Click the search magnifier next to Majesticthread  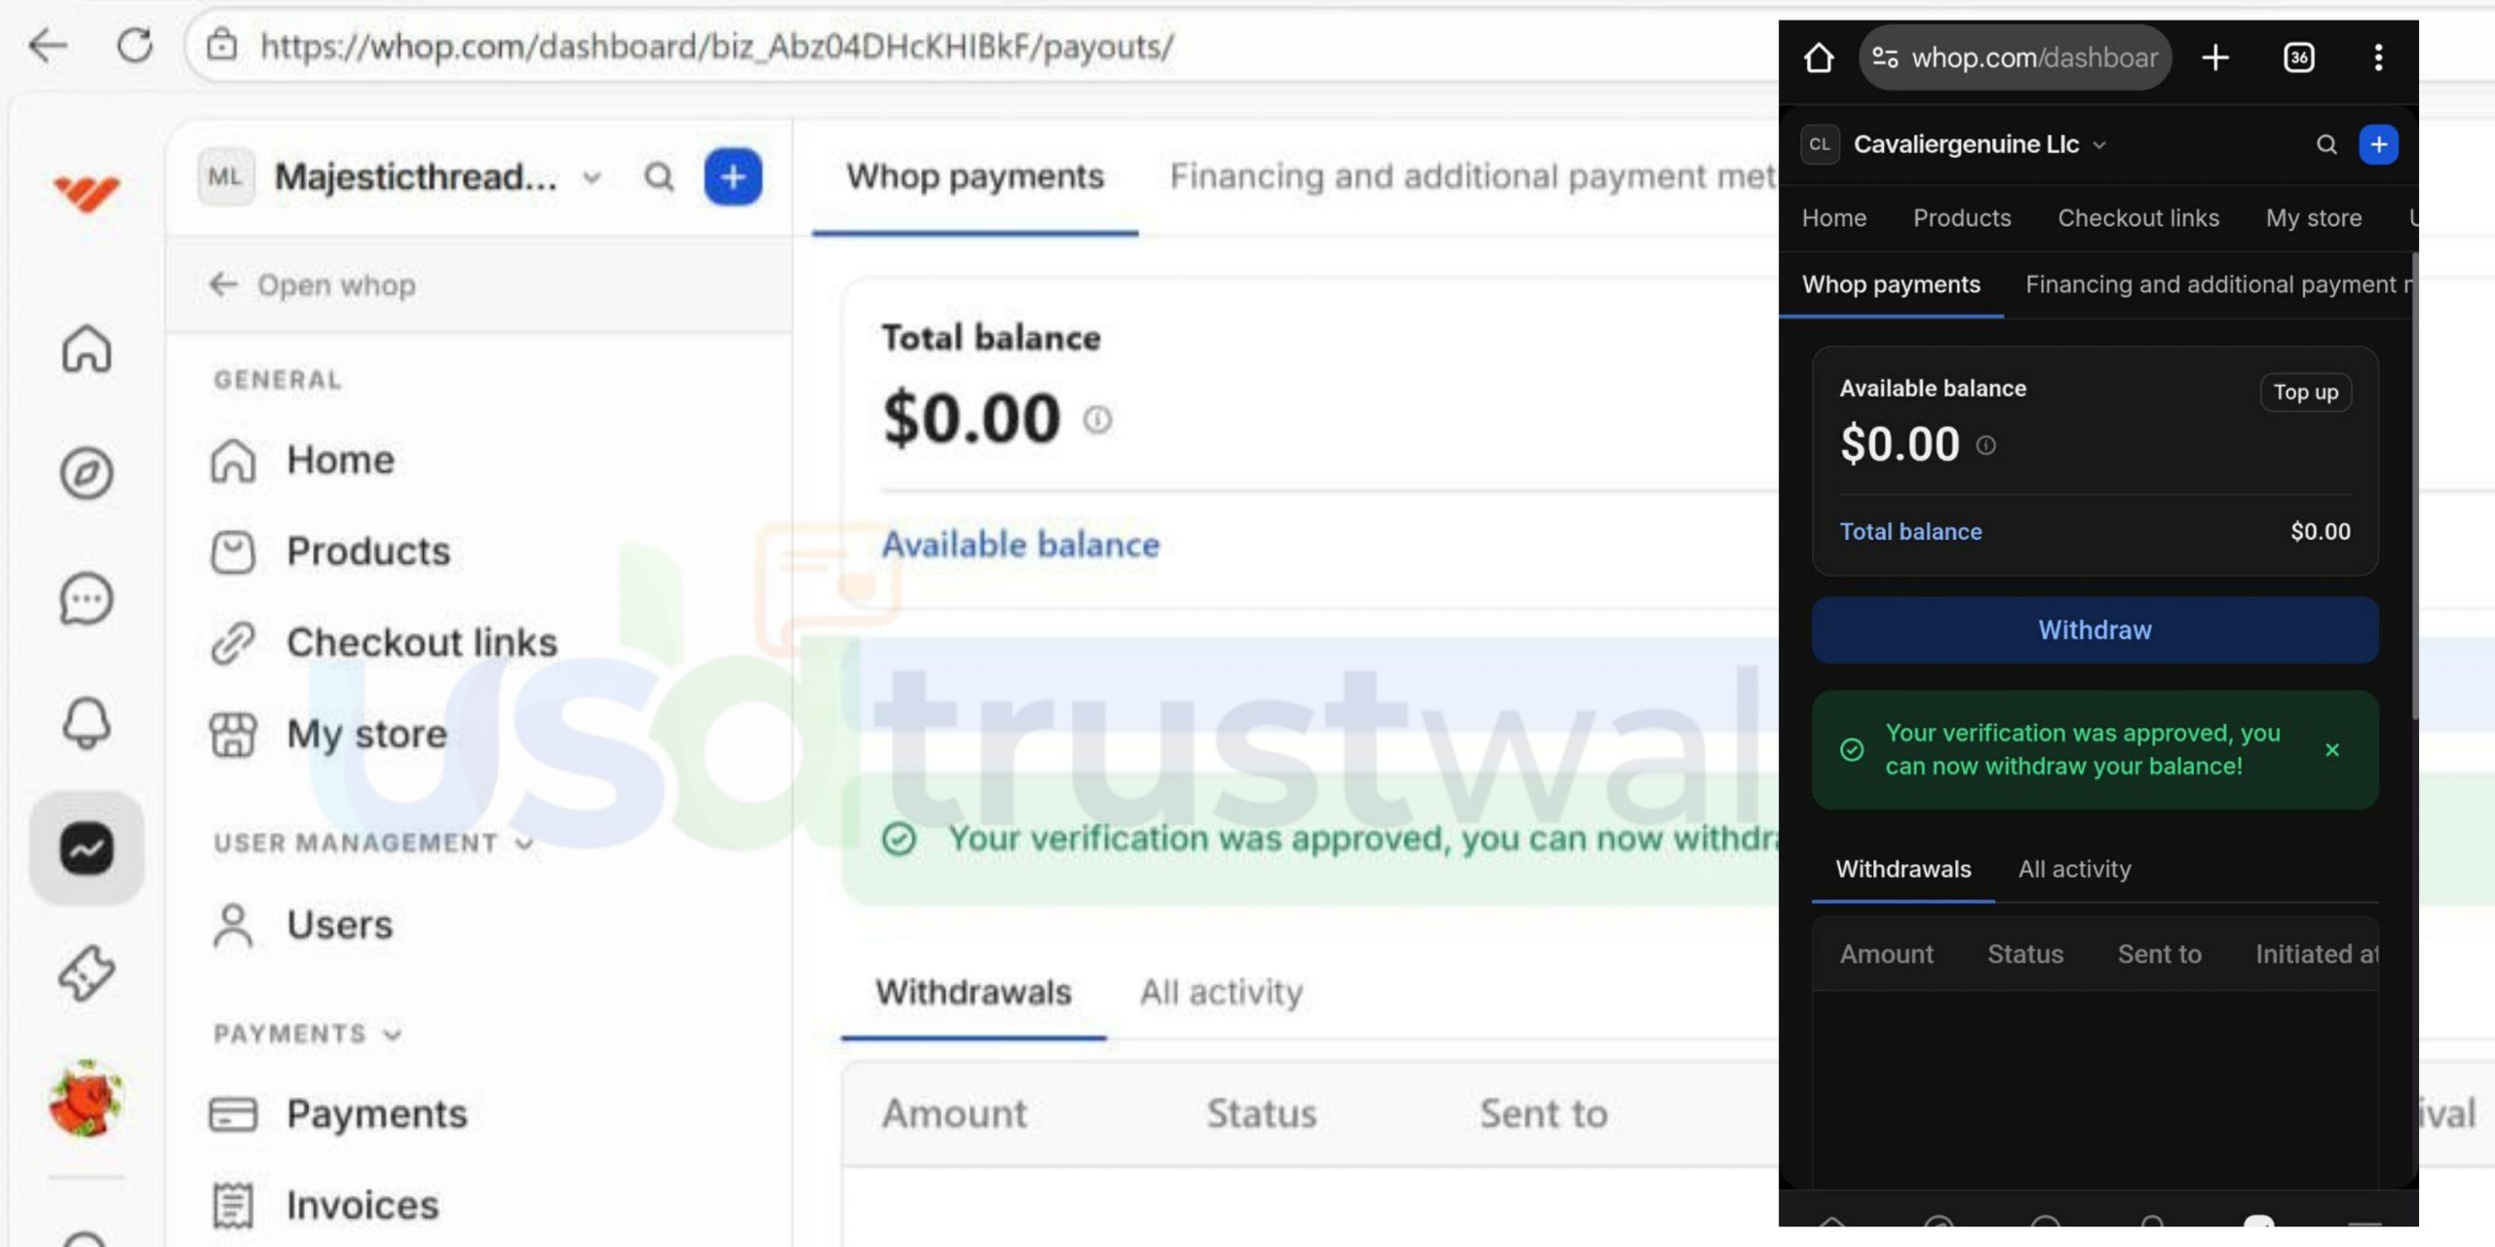(660, 176)
